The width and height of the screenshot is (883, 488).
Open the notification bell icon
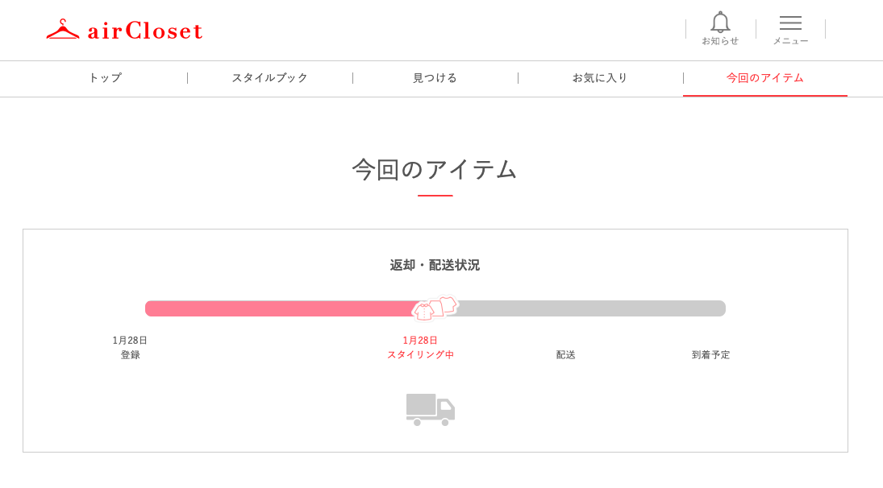(x=720, y=23)
